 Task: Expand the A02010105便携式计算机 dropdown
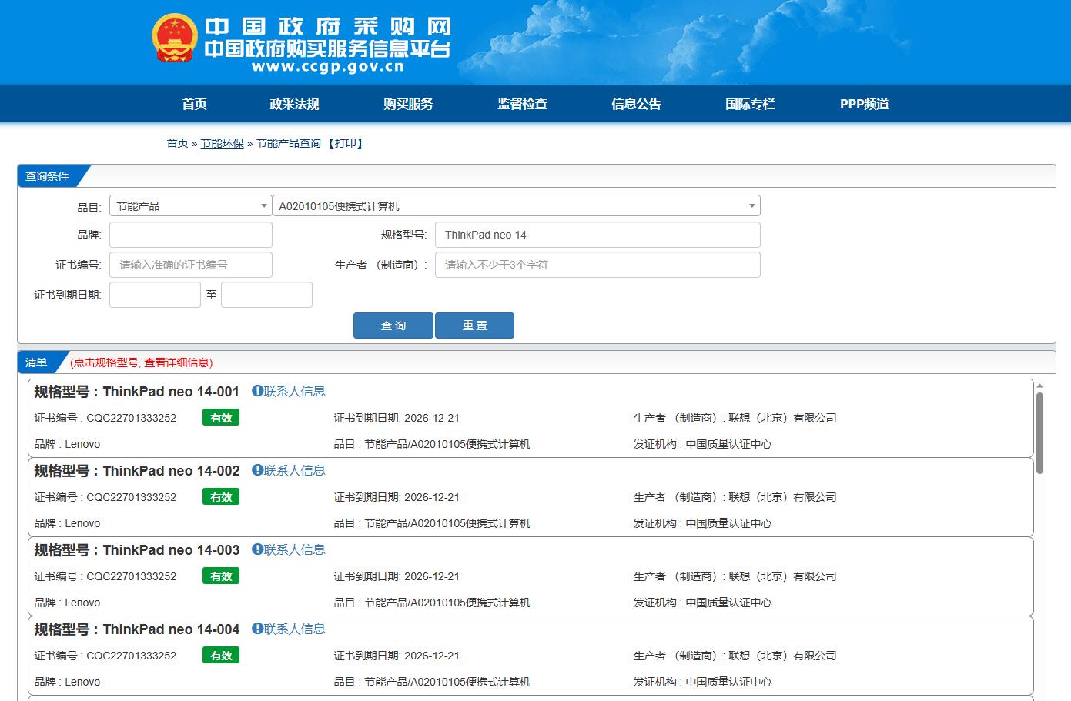point(516,206)
